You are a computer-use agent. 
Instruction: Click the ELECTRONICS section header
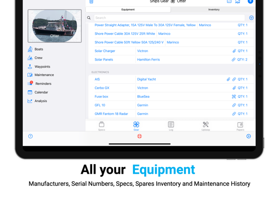[x=100, y=72]
